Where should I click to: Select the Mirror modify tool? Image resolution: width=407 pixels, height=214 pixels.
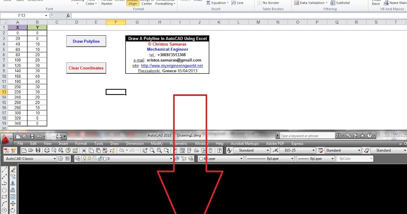point(13,183)
